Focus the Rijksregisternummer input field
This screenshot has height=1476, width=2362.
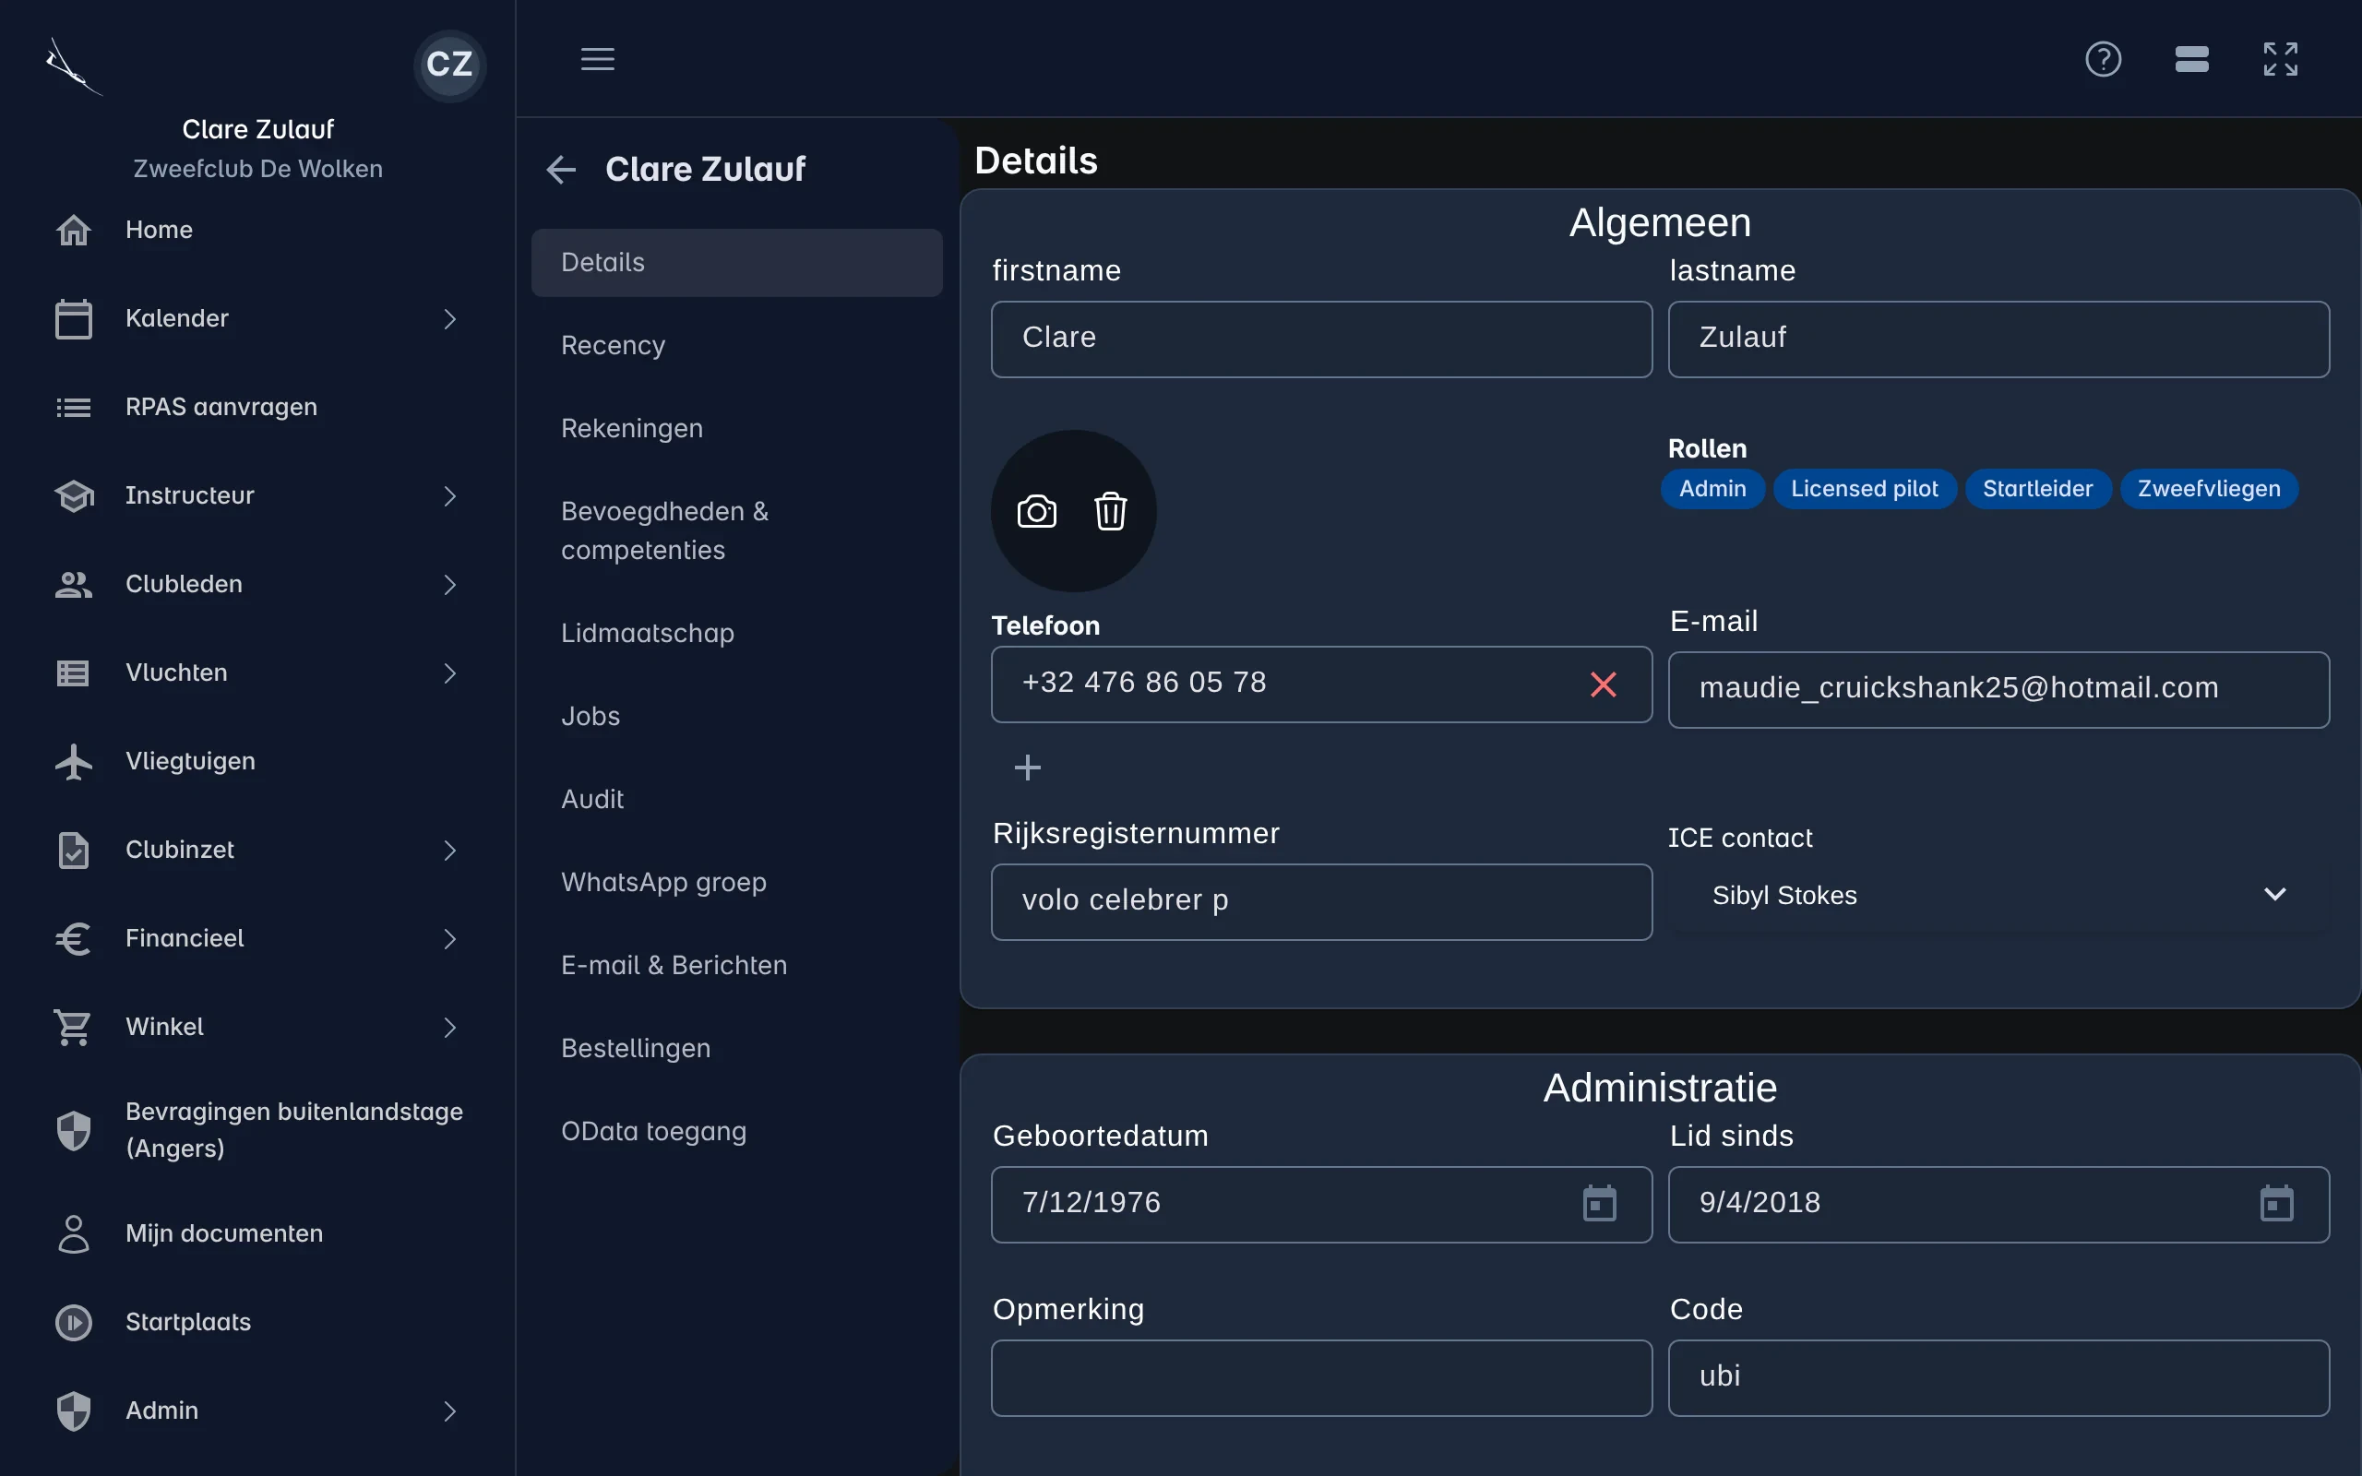(x=1321, y=902)
